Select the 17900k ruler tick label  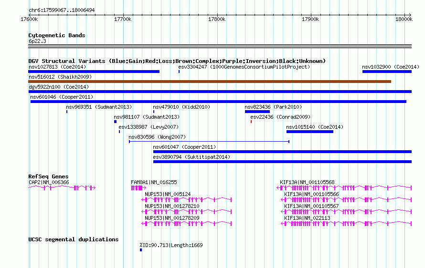click(310, 19)
